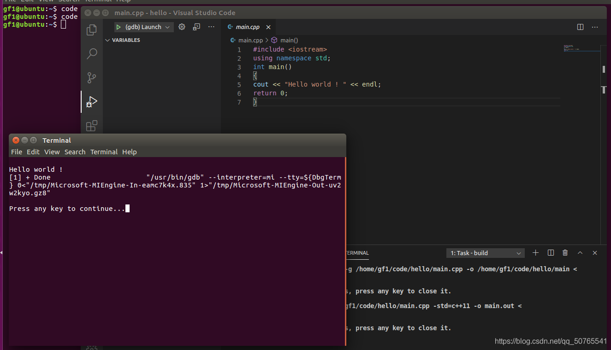The image size is (611, 350).
Task: Start debugging with the green play icon
Action: (x=119, y=27)
